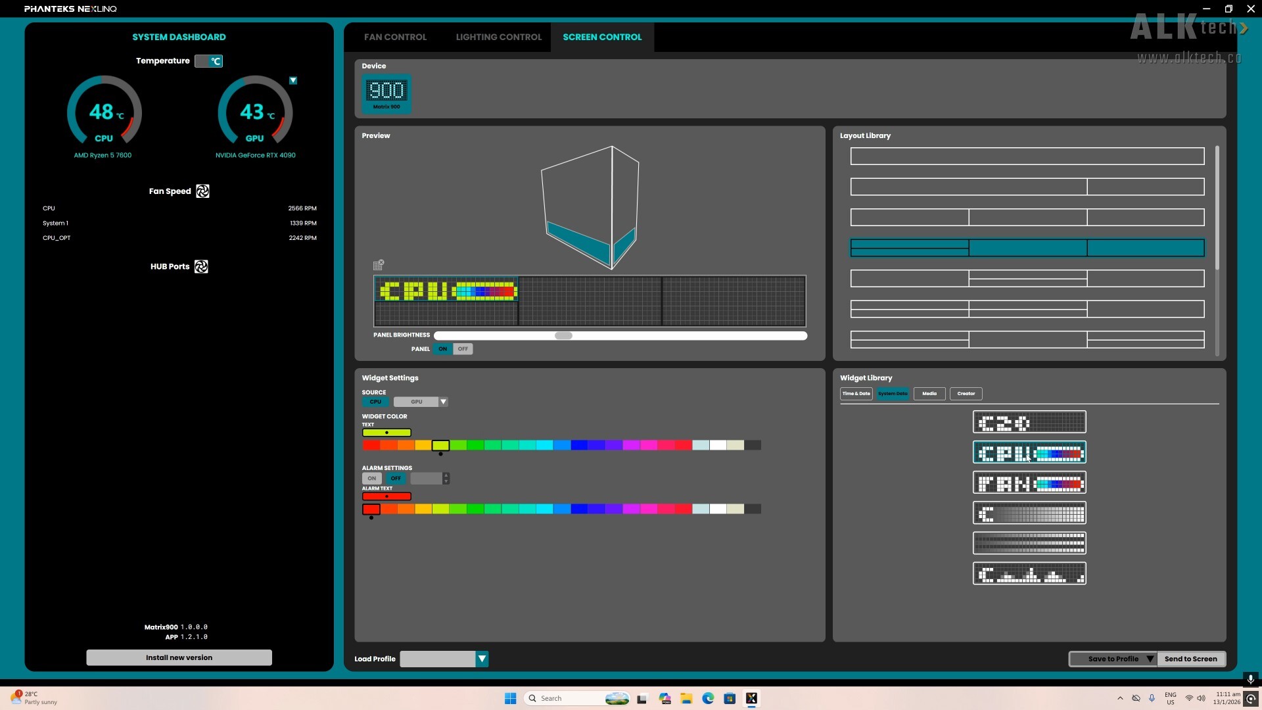
Task: Click the Install new version button
Action: tap(179, 657)
